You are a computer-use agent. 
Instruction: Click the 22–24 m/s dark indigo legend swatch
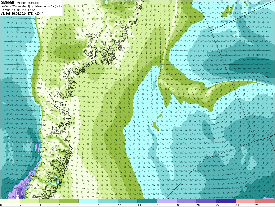pos(226,201)
